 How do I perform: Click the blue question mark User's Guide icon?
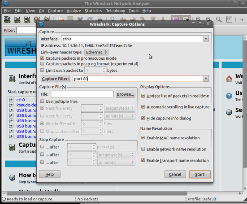point(229,96)
